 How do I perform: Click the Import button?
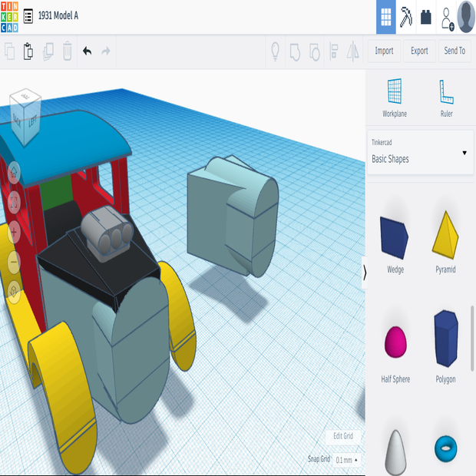point(384,51)
